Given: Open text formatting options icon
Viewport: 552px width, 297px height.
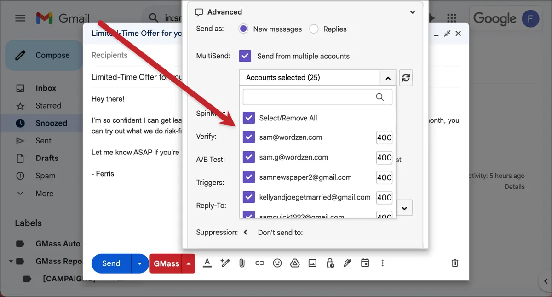Looking at the screenshot, I should pos(207,263).
